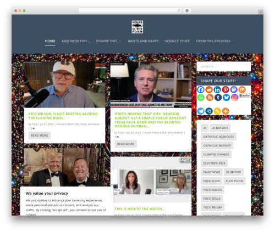This screenshot has height=232, width=275.
Task: Select the CLIMATE CHANGE tag
Action: [x=216, y=154]
